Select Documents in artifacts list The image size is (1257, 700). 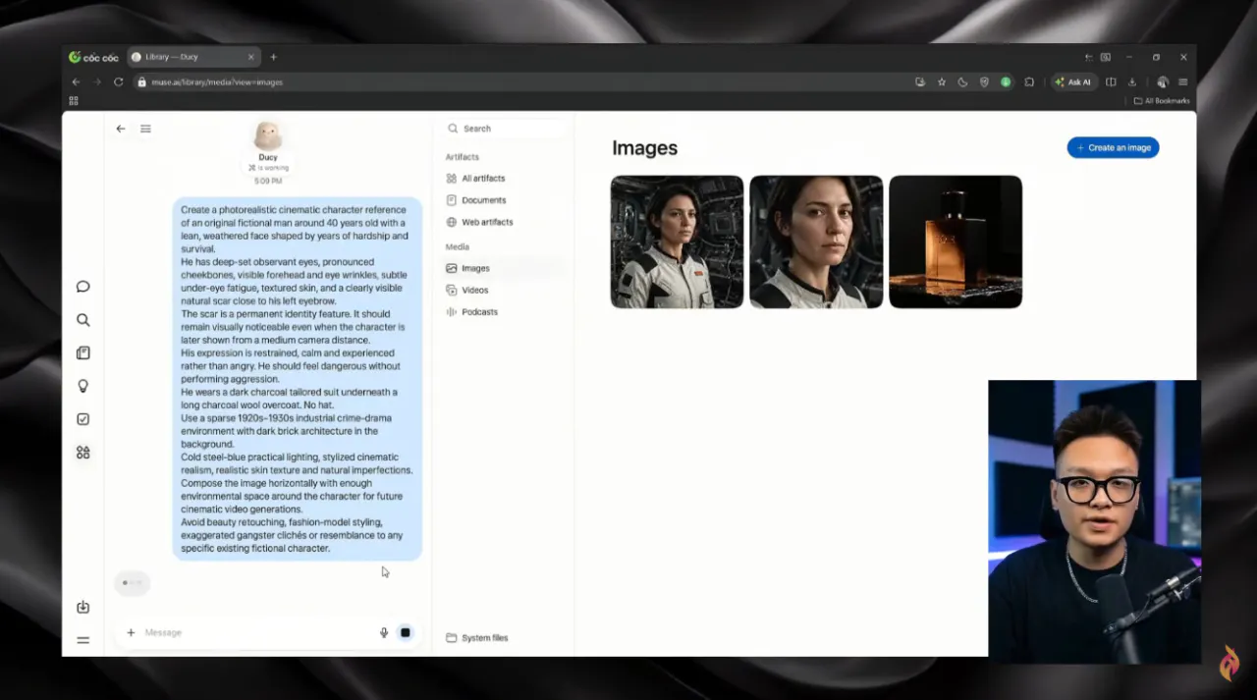pyautogui.click(x=505, y=200)
